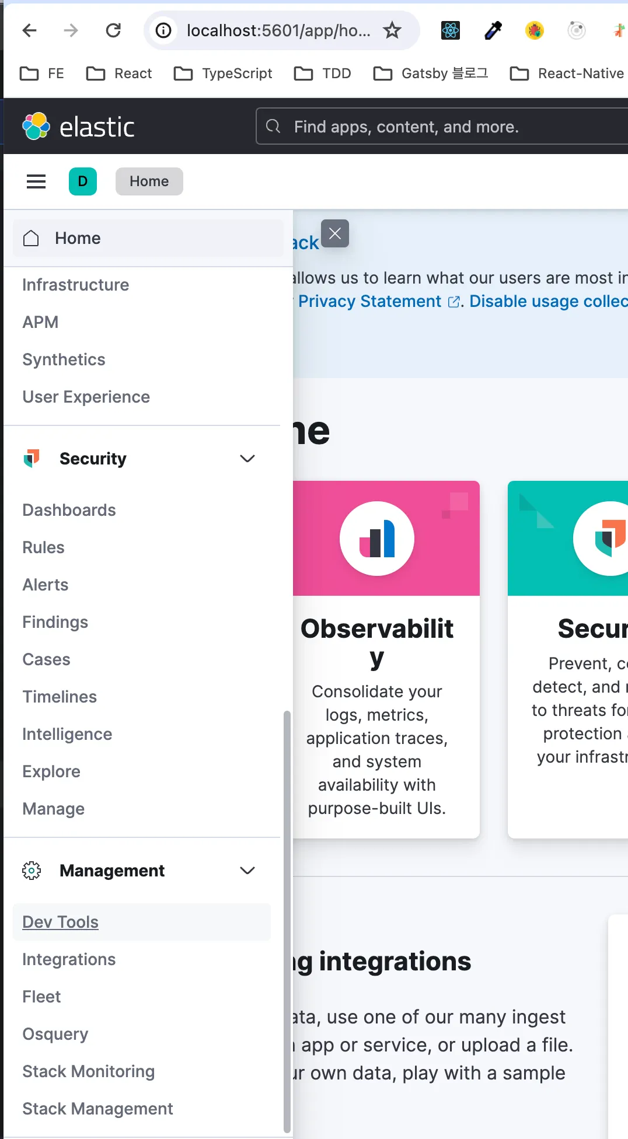Screen dimensions: 628x1139
Task: Click the color picker eyedropper extension
Action: (493, 30)
